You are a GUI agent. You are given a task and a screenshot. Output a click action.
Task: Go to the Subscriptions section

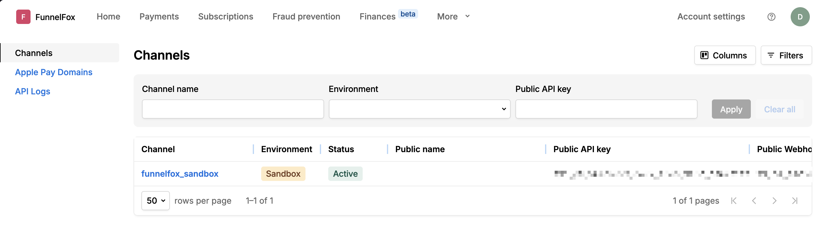[226, 16]
